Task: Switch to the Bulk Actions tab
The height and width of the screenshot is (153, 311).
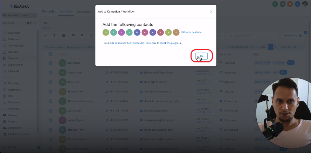Action: point(83,12)
